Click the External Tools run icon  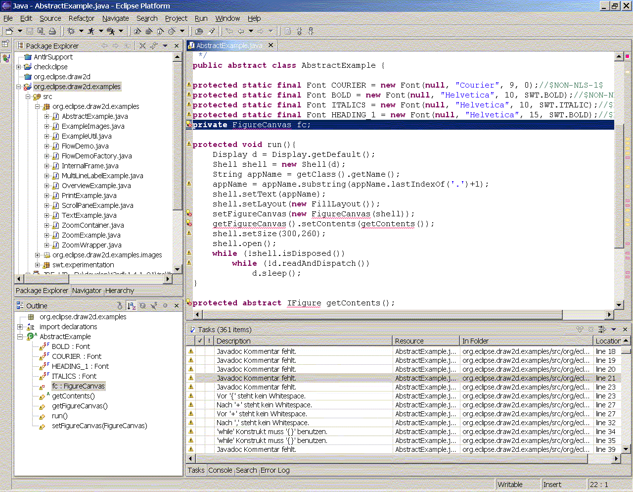pos(111,31)
